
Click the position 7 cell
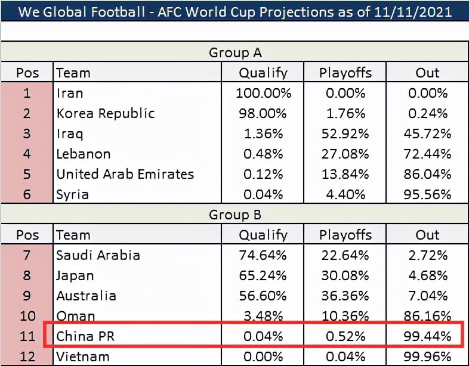[27, 255]
